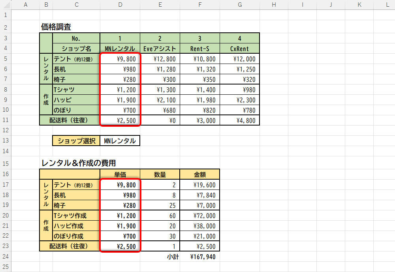Select the quantity 25 cell for 椅子

click(x=160, y=205)
